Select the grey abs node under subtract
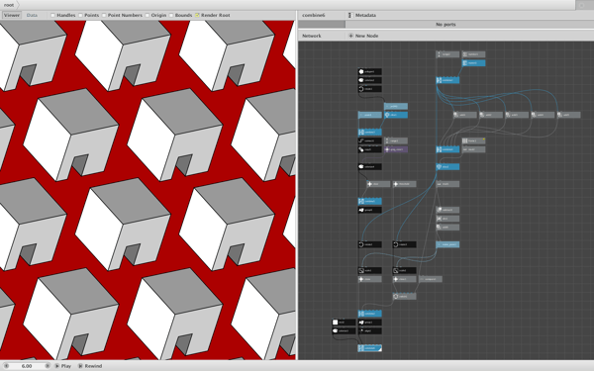The height and width of the screenshot is (371, 594). [x=447, y=219]
